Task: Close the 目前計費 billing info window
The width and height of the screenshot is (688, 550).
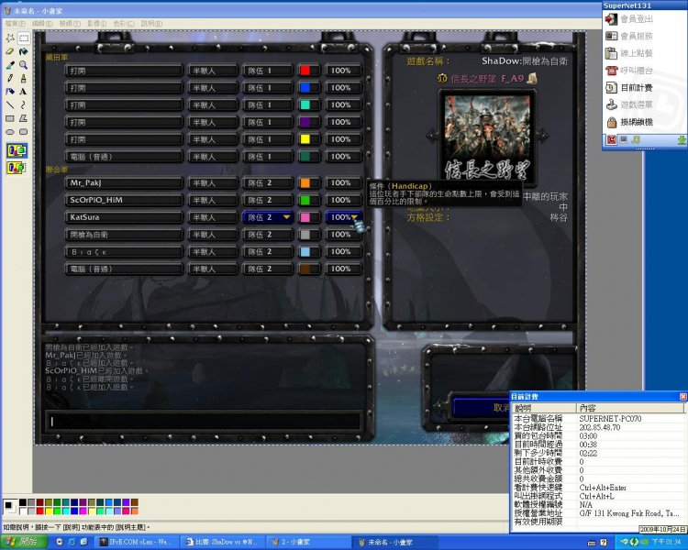Action: pyautogui.click(x=682, y=396)
